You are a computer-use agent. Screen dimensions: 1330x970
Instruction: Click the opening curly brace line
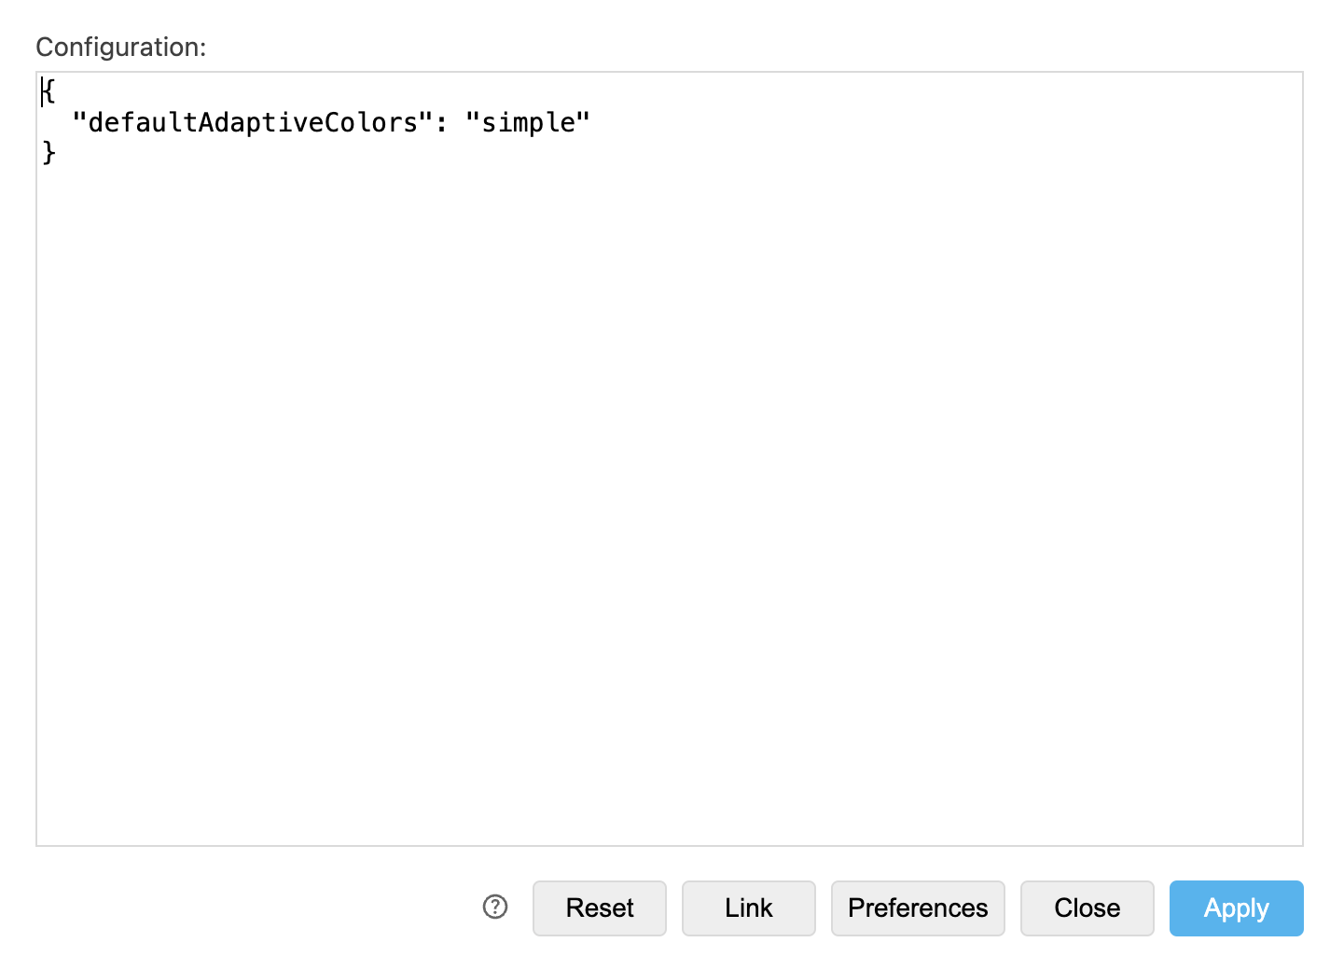49,91
